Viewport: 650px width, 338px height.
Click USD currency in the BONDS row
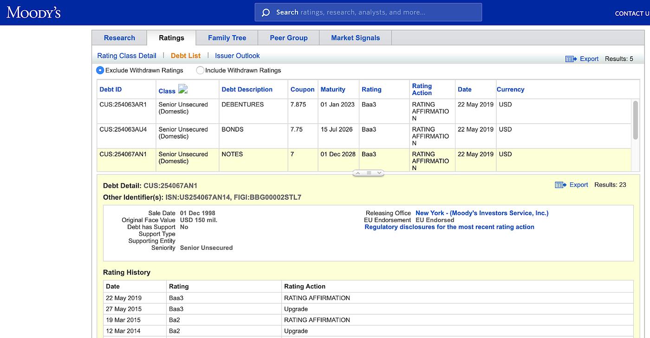pyautogui.click(x=505, y=130)
